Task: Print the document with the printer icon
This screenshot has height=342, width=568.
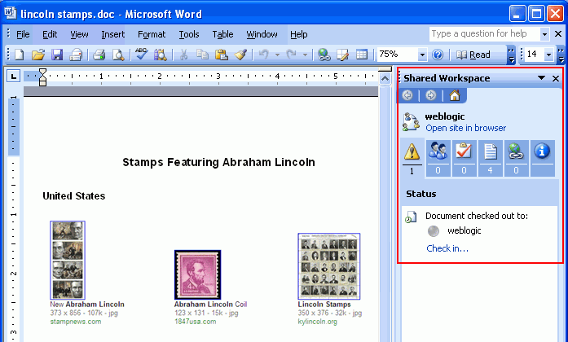Action: click(99, 55)
